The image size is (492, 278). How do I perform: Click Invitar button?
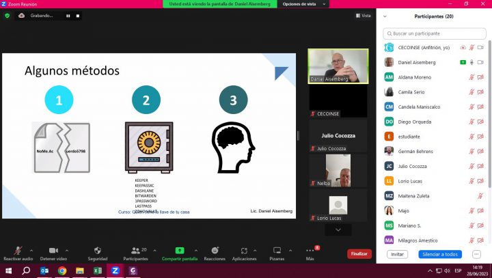[x=397, y=254]
